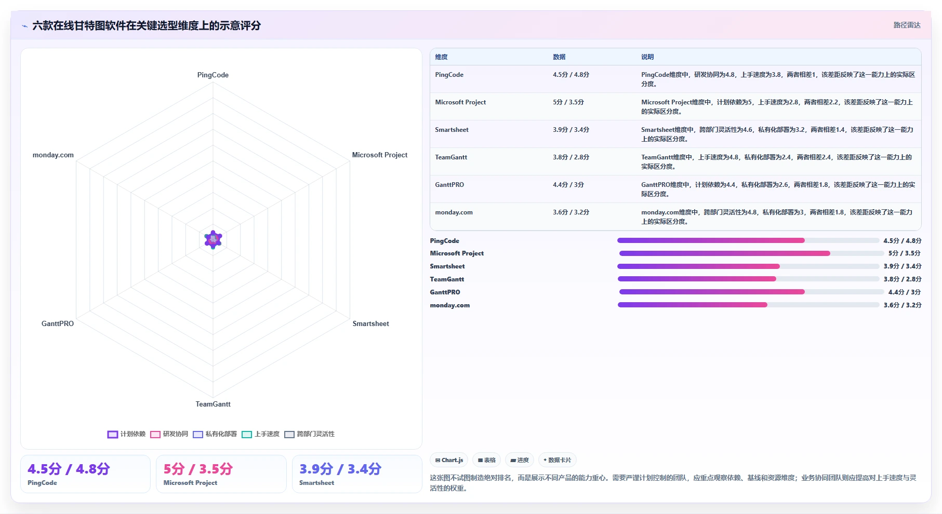
Task: Toggle the 计划依赖 legend swatch
Action: click(x=113, y=434)
